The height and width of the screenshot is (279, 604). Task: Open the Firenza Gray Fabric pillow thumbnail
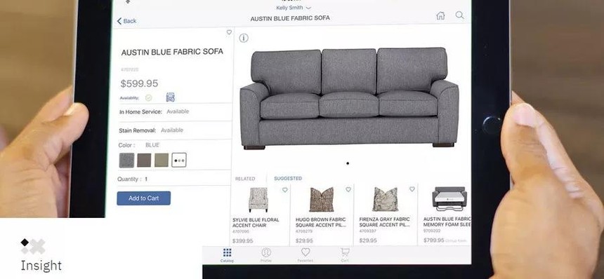(x=385, y=199)
